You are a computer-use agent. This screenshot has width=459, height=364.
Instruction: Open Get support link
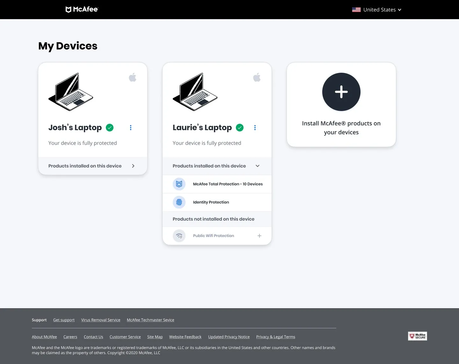[64, 320]
